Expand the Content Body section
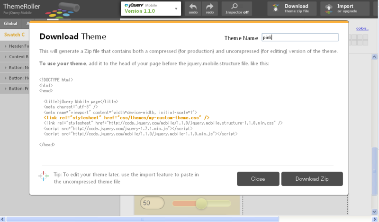The image size is (379, 222). tap(15, 57)
